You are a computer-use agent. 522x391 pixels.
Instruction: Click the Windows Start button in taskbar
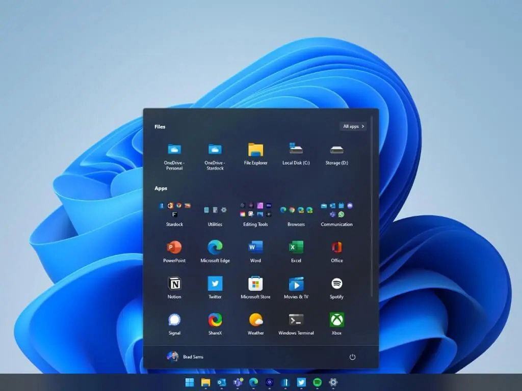190,382
